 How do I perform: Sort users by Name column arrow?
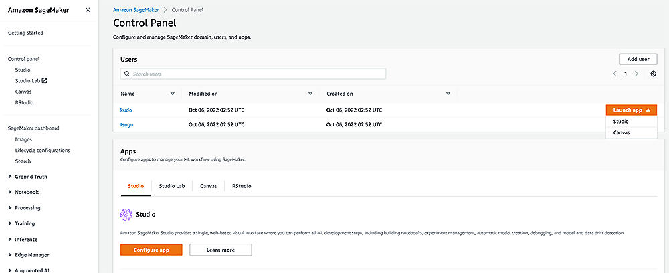click(x=173, y=94)
